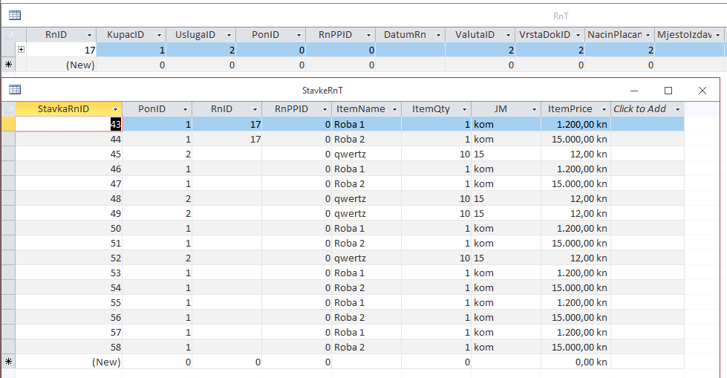The image size is (727, 378).
Task: Select the new-record asterisk row in StavkeRnT
Action: (x=8, y=362)
